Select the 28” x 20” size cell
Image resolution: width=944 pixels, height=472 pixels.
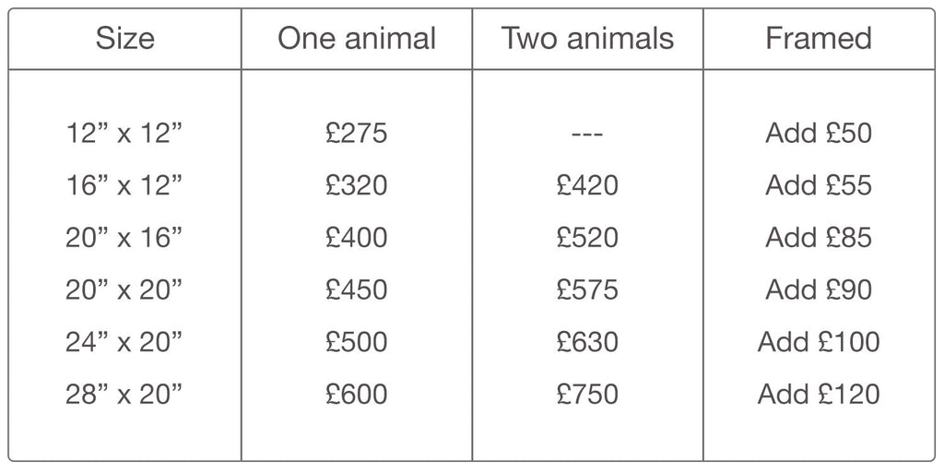coord(125,395)
